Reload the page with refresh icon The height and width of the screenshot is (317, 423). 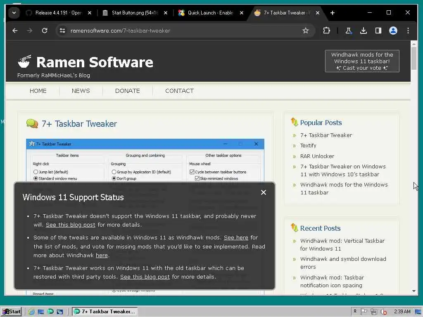click(x=45, y=31)
